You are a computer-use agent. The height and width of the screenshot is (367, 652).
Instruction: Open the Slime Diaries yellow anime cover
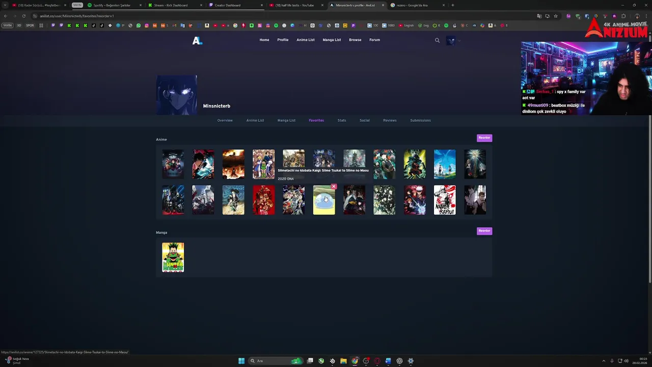click(x=324, y=200)
